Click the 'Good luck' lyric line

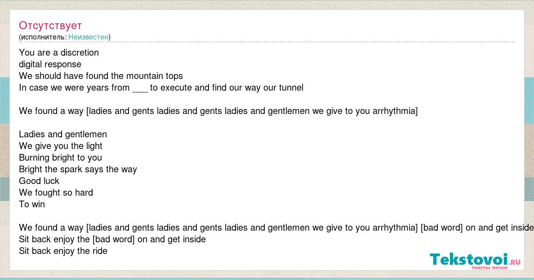click(x=39, y=181)
